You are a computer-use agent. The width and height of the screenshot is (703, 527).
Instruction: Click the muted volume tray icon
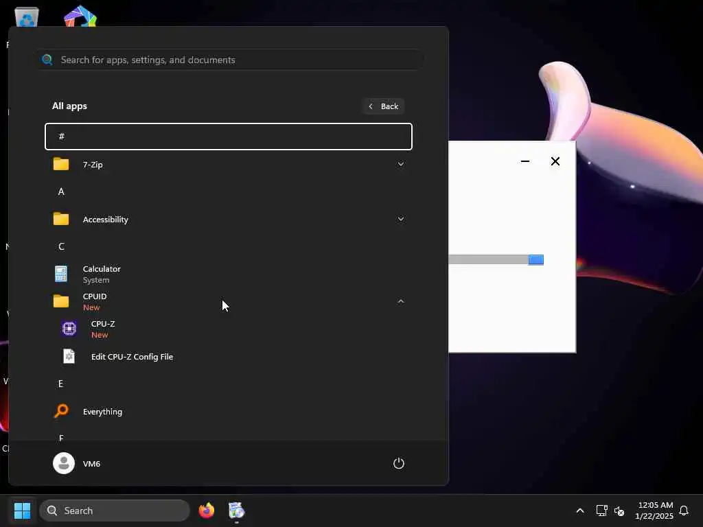click(619, 511)
